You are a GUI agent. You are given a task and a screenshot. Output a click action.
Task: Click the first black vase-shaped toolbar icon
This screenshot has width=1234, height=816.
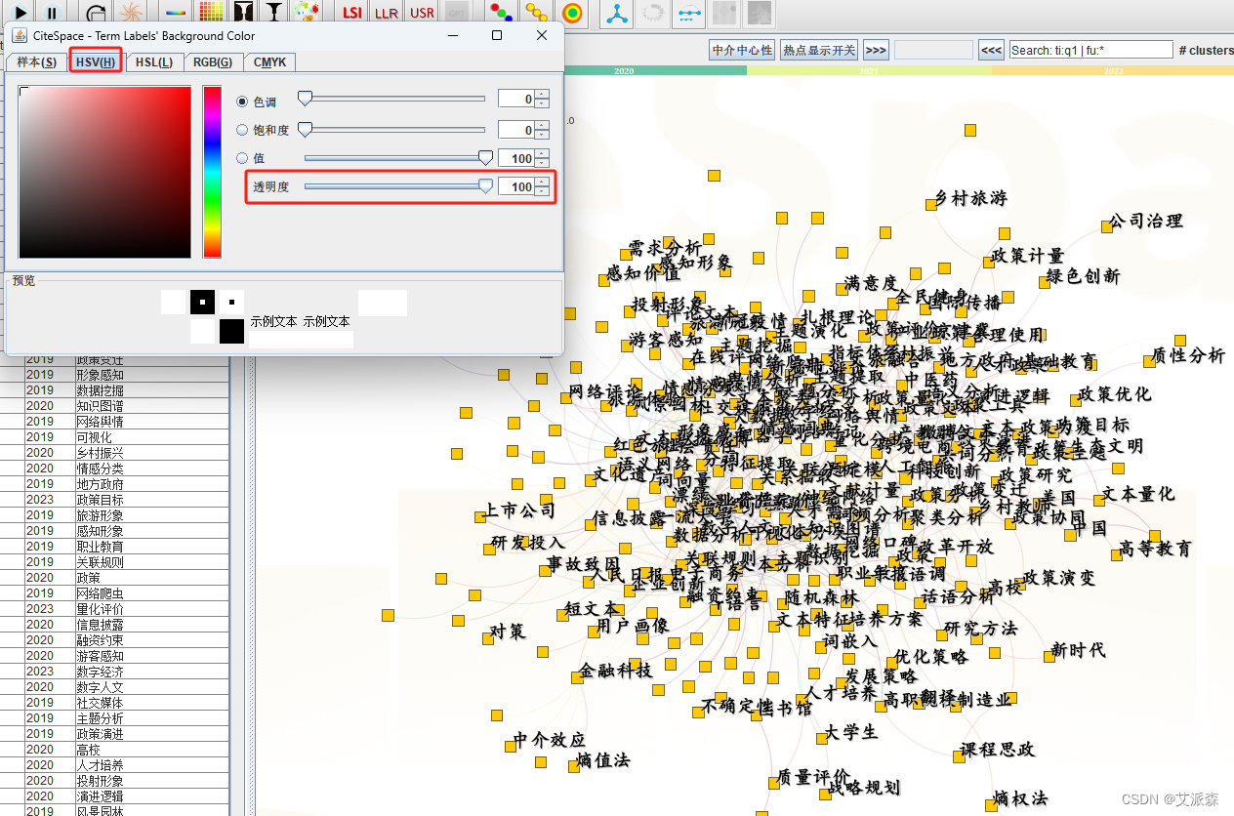(x=243, y=13)
